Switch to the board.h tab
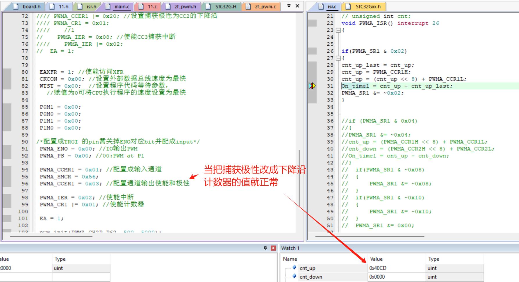 (28, 6)
